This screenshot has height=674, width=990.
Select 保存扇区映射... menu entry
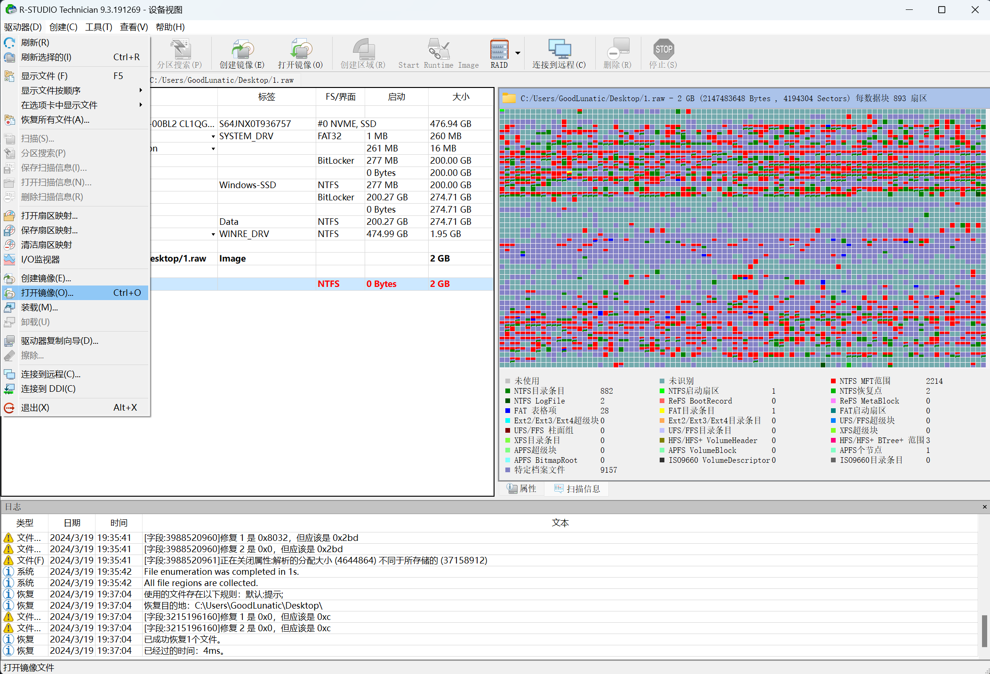click(x=75, y=230)
